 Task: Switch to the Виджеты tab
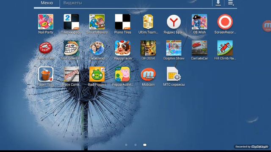tap(72, 3)
